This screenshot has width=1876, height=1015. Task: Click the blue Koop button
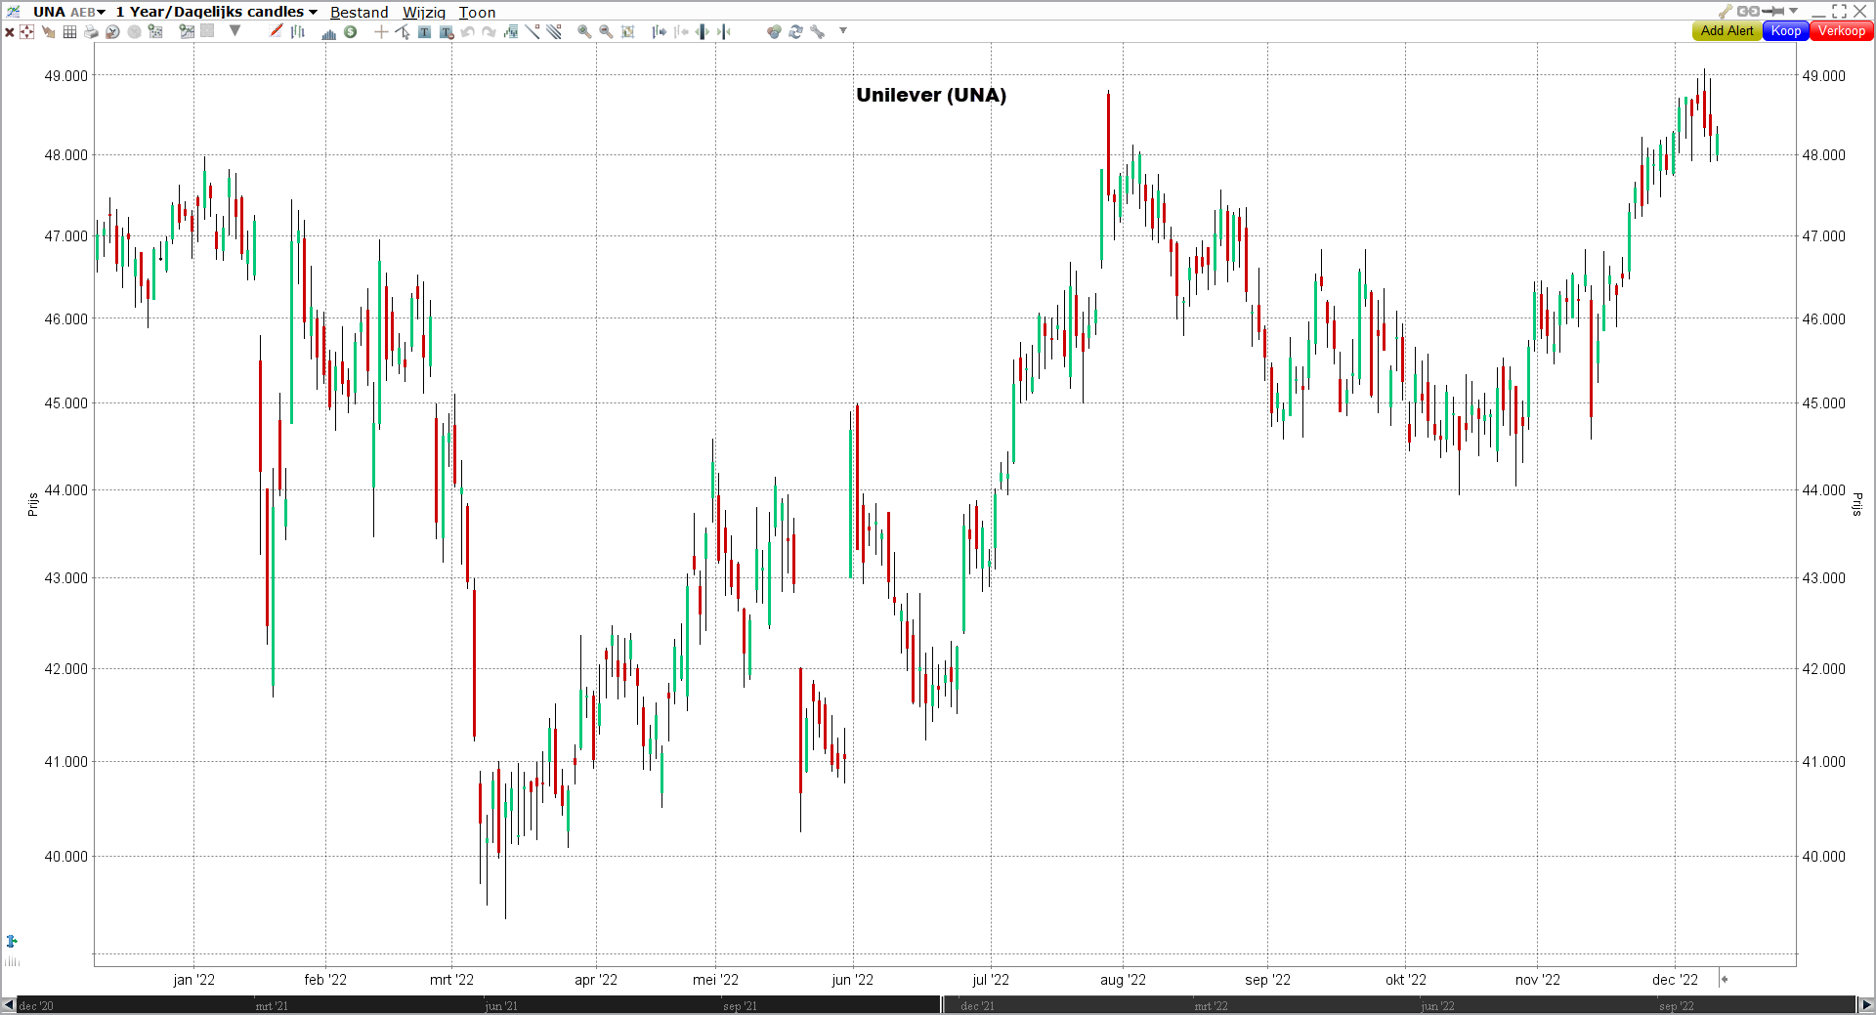click(x=1786, y=31)
